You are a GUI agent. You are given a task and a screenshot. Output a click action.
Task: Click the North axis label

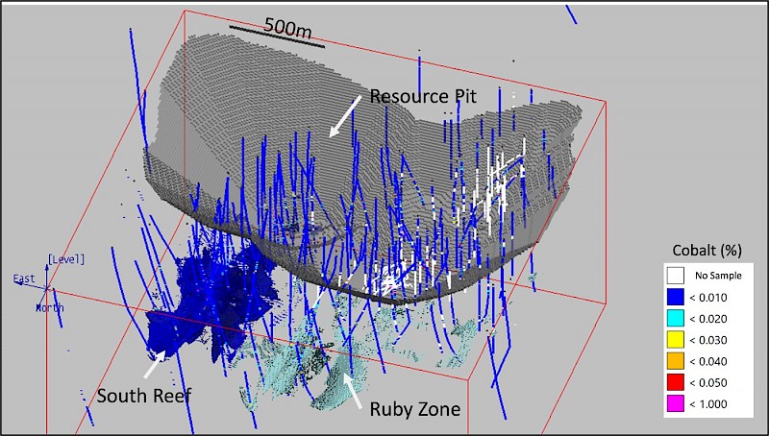[50, 307]
